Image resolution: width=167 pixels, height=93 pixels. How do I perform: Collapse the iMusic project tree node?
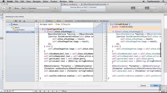tap(9, 24)
